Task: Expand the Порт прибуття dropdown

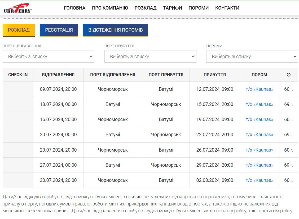Action: coord(150,57)
